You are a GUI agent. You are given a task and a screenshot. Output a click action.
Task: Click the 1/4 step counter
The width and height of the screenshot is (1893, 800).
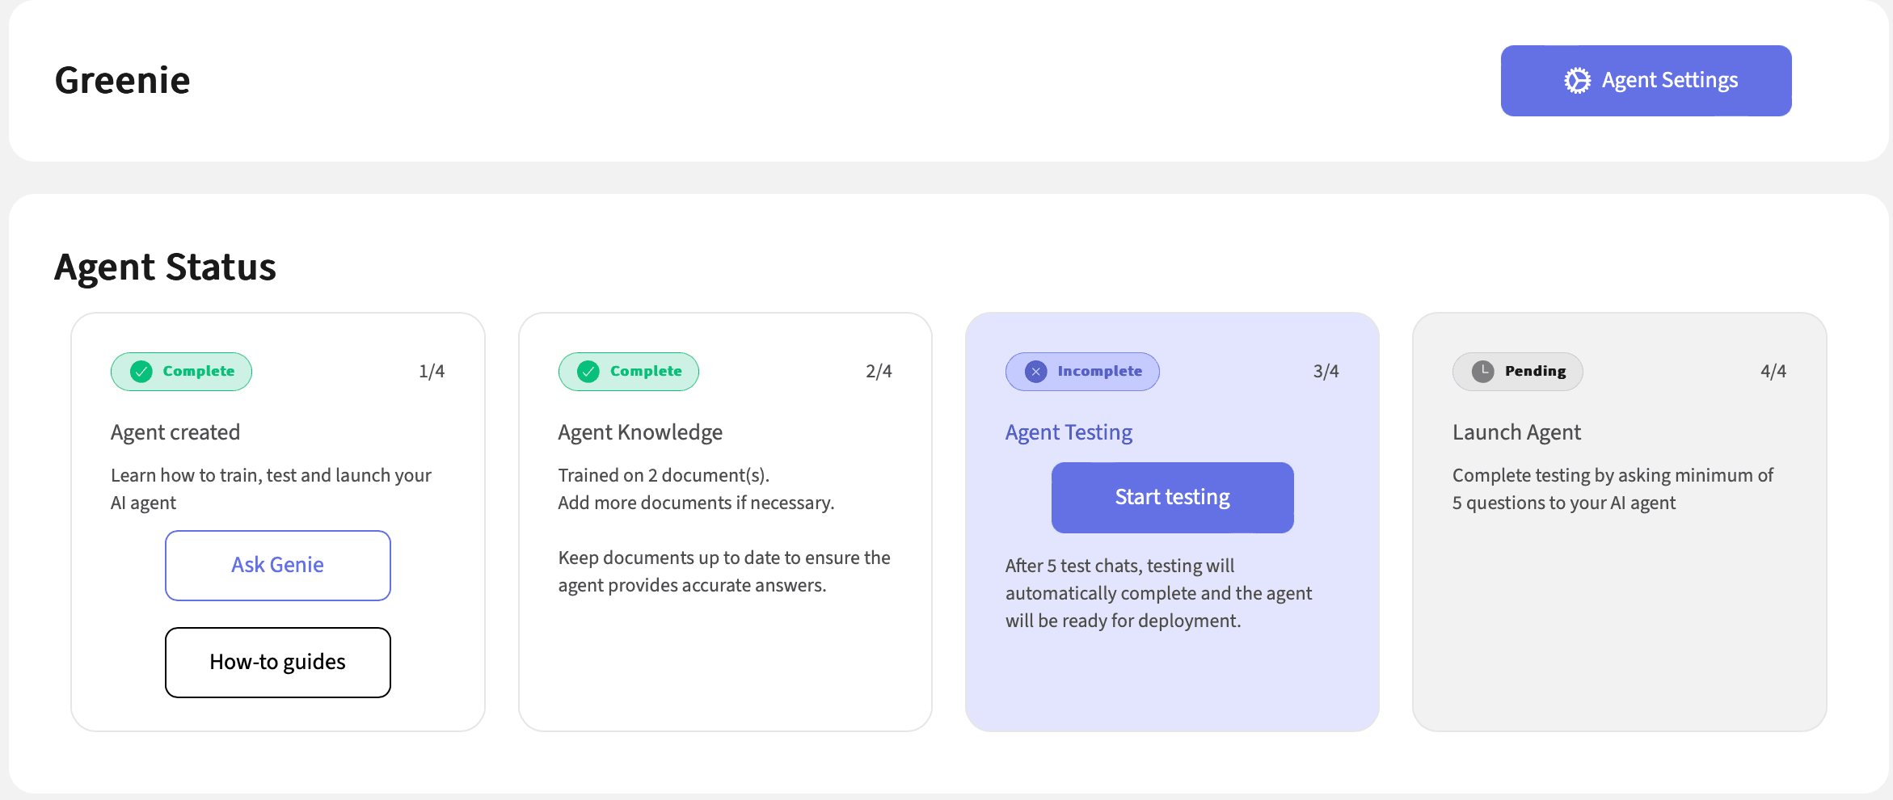pos(432,372)
